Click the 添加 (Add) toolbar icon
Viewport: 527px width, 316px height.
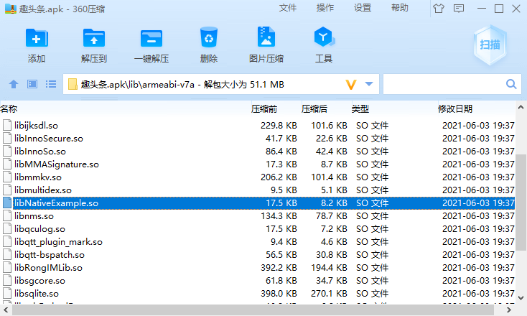click(x=37, y=38)
